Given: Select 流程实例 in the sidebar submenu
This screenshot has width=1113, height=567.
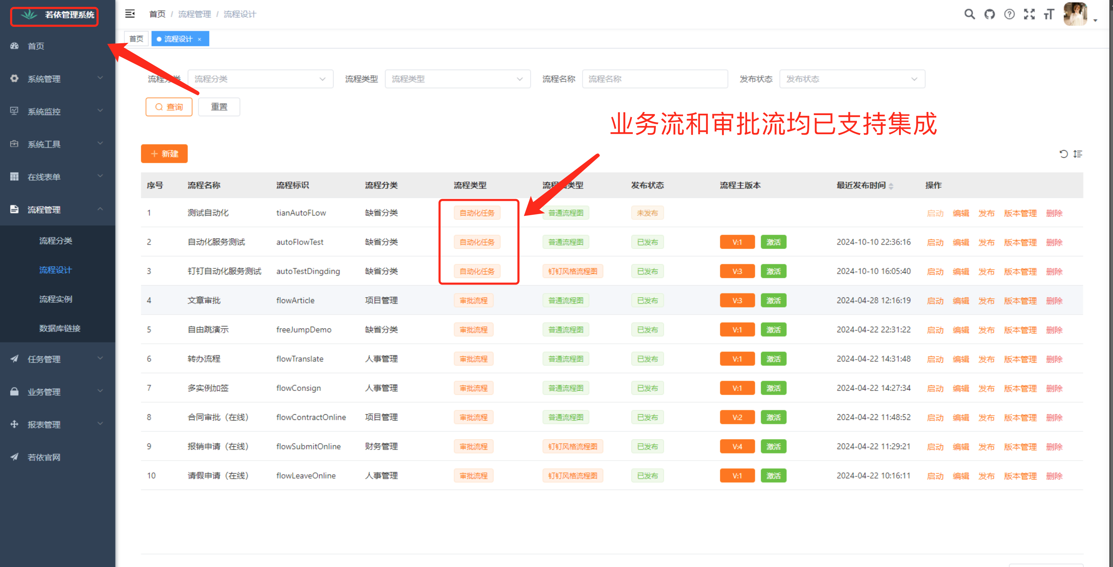Looking at the screenshot, I should 56,299.
